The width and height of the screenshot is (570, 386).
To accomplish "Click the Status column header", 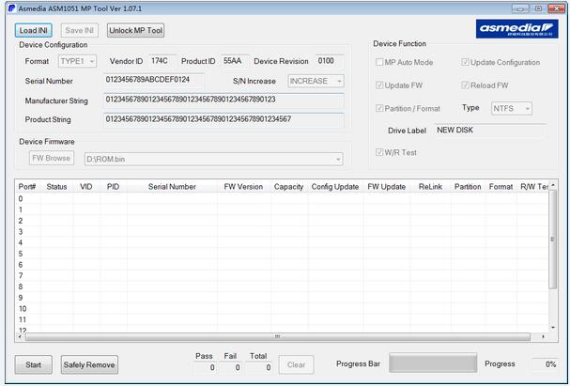I will pos(56,187).
